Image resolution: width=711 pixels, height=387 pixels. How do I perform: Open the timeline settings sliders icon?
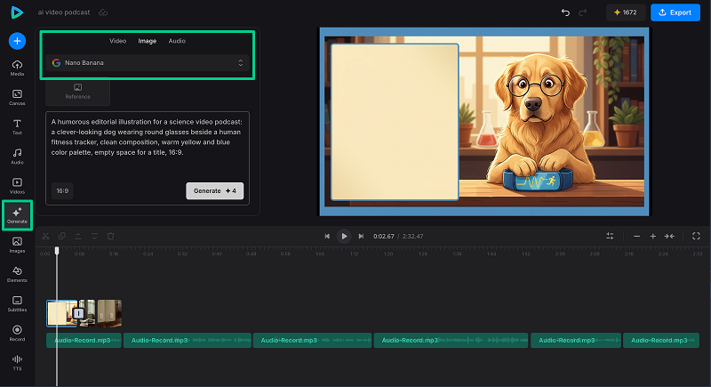[x=610, y=236]
